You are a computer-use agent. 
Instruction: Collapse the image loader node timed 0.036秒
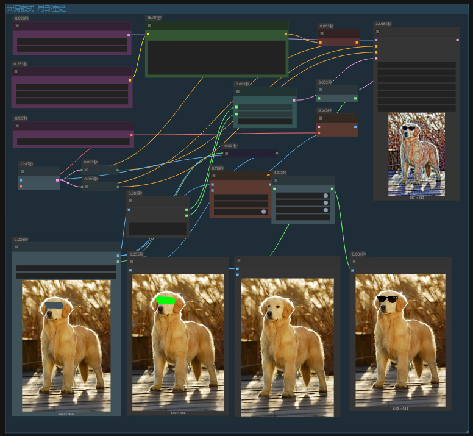[x=16, y=247]
